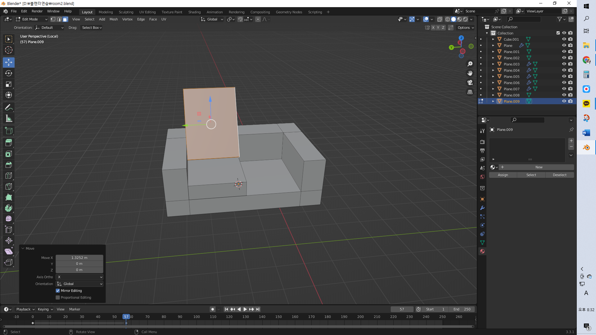The image size is (596, 335).
Task: Open the Edit Mode selector dropdown
Action: (31, 19)
